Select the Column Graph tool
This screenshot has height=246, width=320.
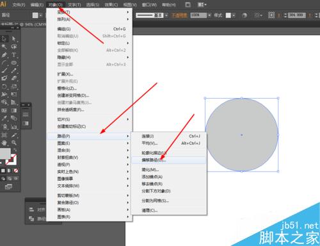(x=13, y=127)
